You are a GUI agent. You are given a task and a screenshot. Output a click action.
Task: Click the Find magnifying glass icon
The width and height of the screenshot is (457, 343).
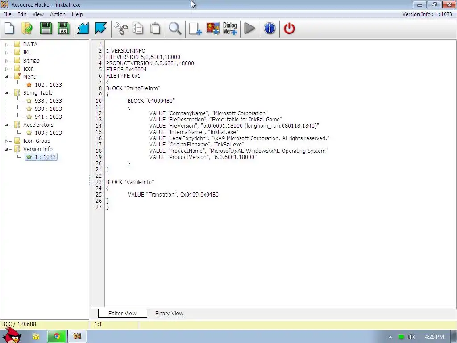(x=175, y=29)
